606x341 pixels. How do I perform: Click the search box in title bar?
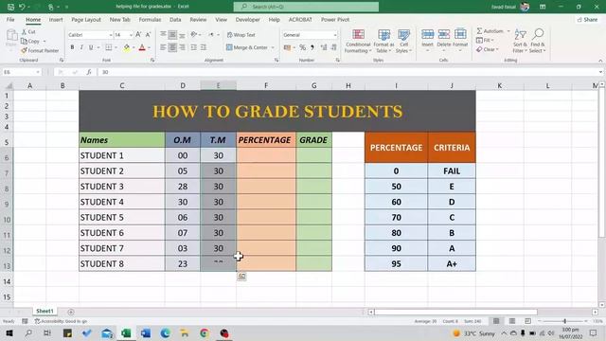tap(306, 7)
